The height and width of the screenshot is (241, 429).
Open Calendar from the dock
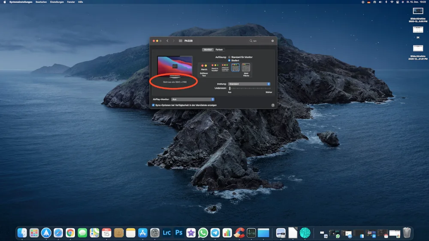click(x=106, y=233)
